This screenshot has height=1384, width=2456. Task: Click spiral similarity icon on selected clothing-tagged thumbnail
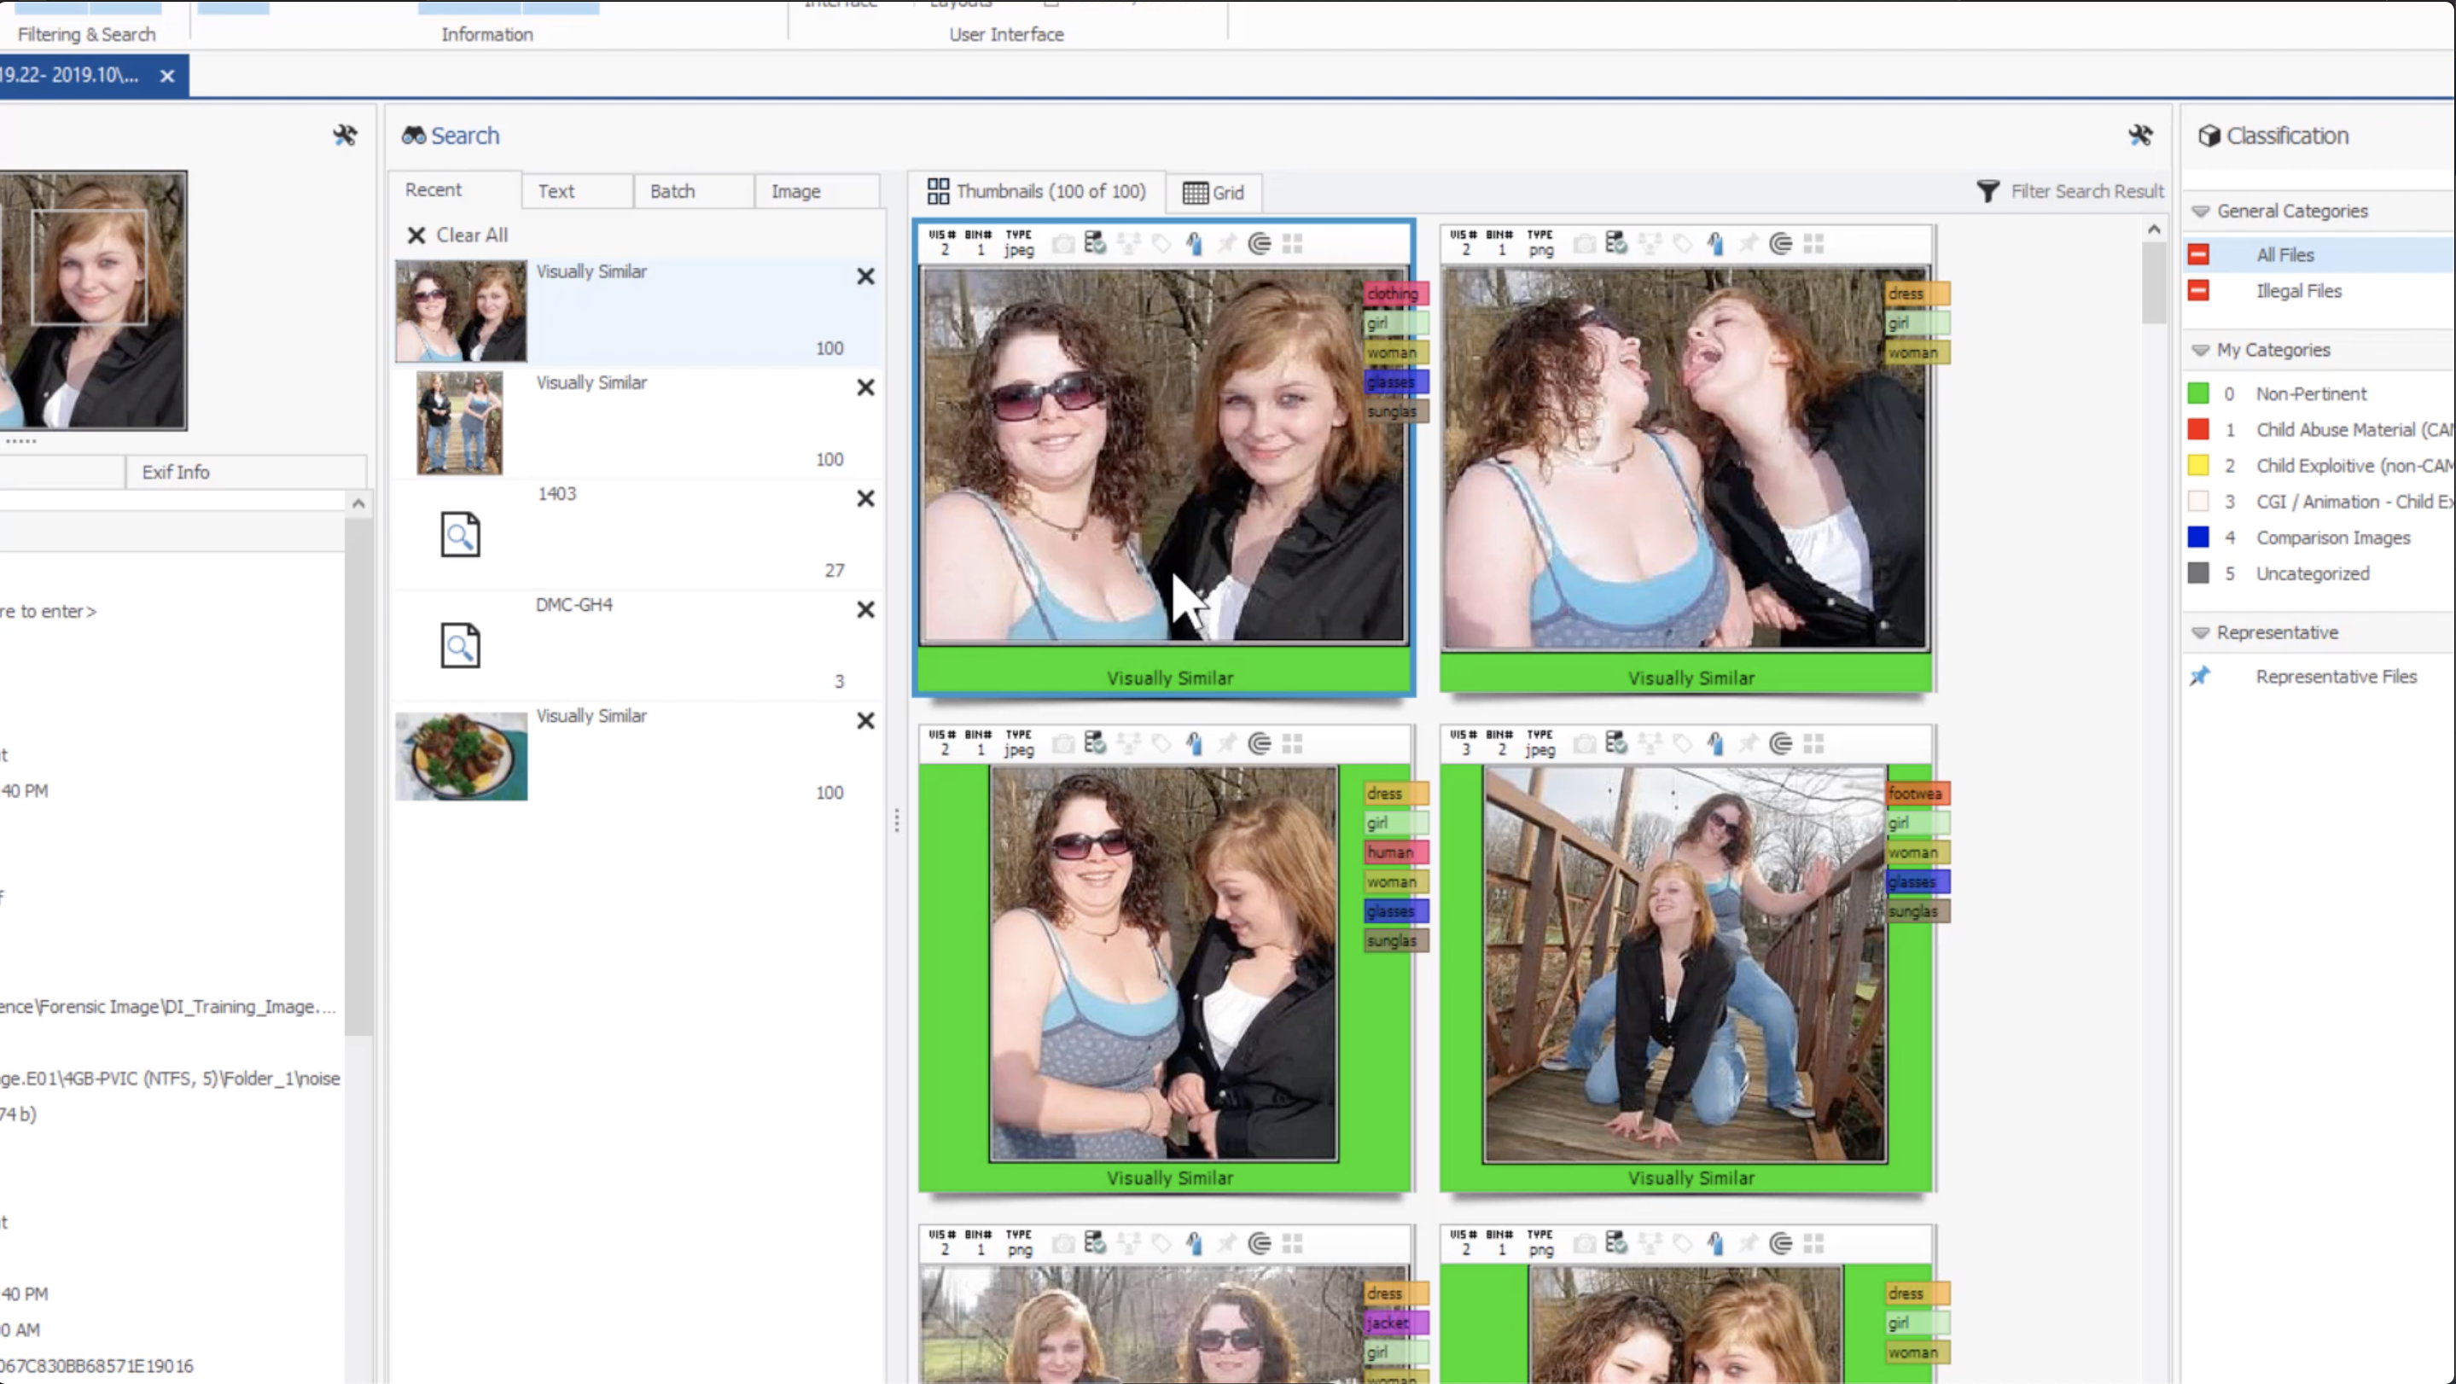pos(1260,244)
